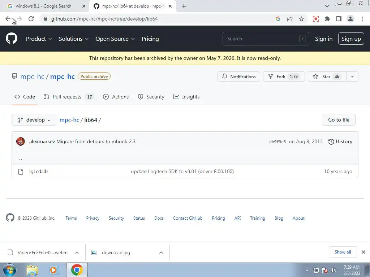The height and width of the screenshot is (277, 370).
Task: Click the Action Center flag icon
Action: [x=325, y=270]
